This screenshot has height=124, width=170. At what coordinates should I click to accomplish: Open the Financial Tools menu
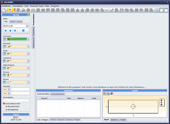pos(37,6)
